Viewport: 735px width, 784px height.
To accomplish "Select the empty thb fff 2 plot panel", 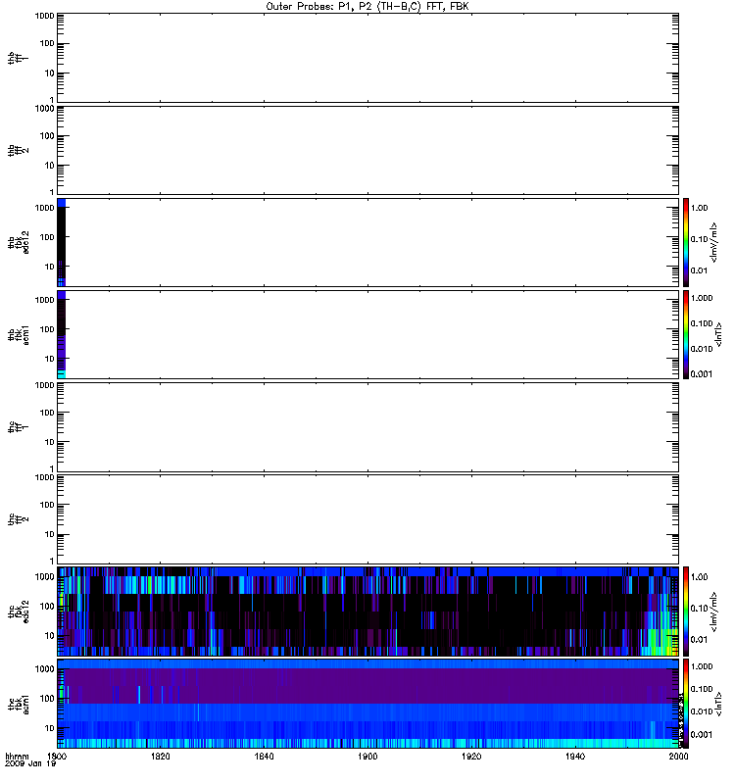I will pos(368,150).
